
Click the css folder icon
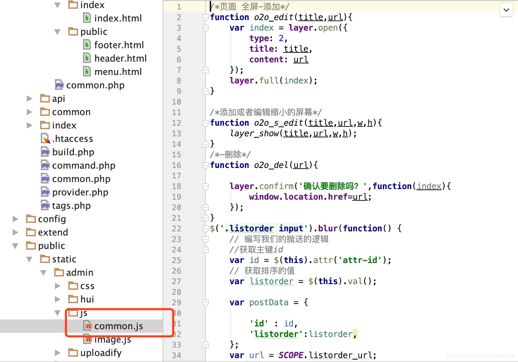(x=73, y=286)
